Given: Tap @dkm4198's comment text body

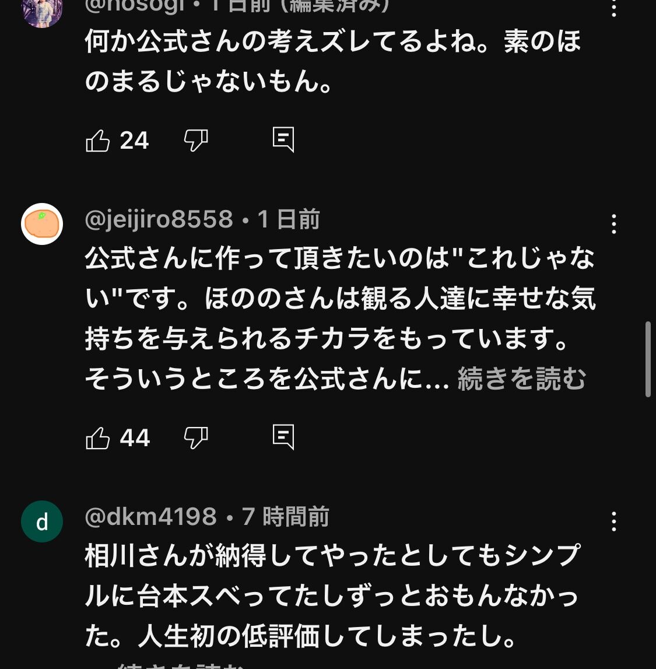Looking at the screenshot, I should tap(332, 595).
